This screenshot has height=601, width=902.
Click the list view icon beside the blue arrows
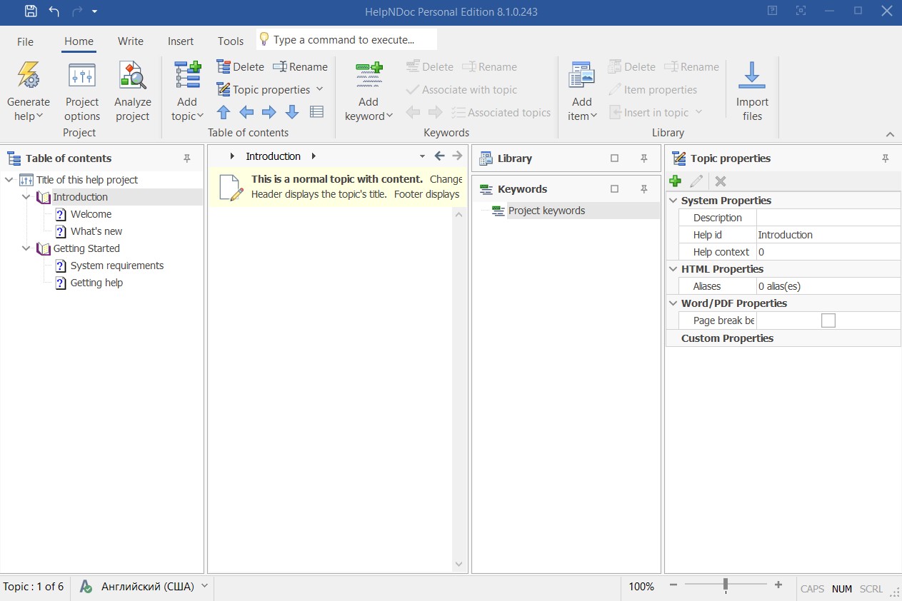tap(316, 112)
